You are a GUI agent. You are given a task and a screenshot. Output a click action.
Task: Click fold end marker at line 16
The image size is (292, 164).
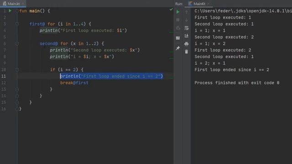[17, 109]
